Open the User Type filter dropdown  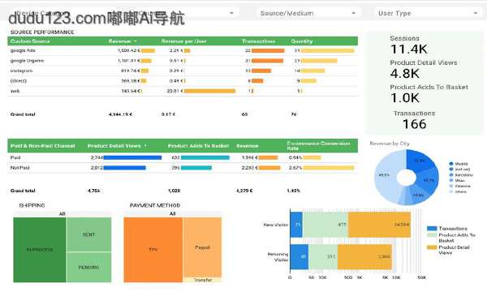(428, 13)
